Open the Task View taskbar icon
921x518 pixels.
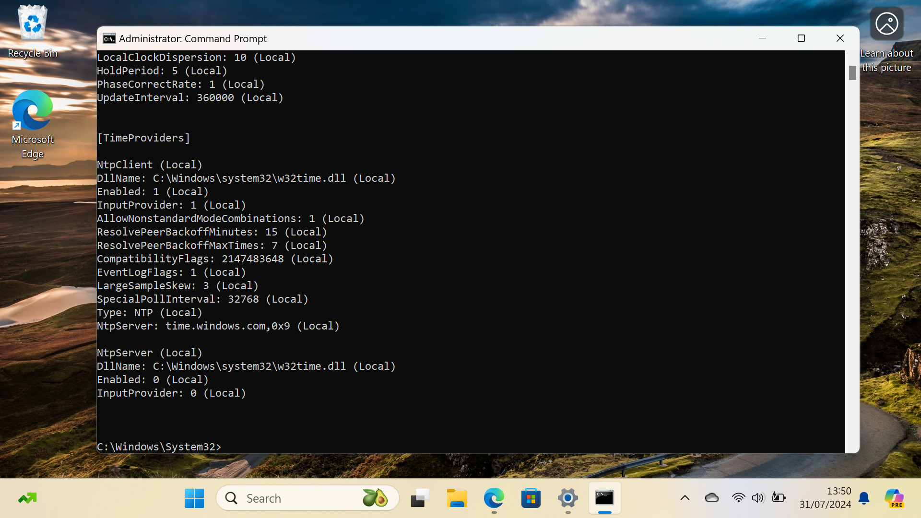(x=420, y=498)
